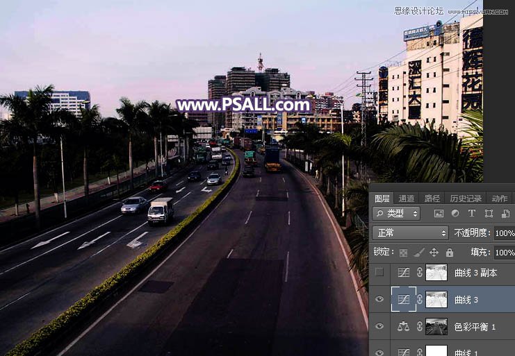The height and width of the screenshot is (356, 515).
Task: Select the 曲线 3 layer mask thumbnail
Action: coord(436,300)
